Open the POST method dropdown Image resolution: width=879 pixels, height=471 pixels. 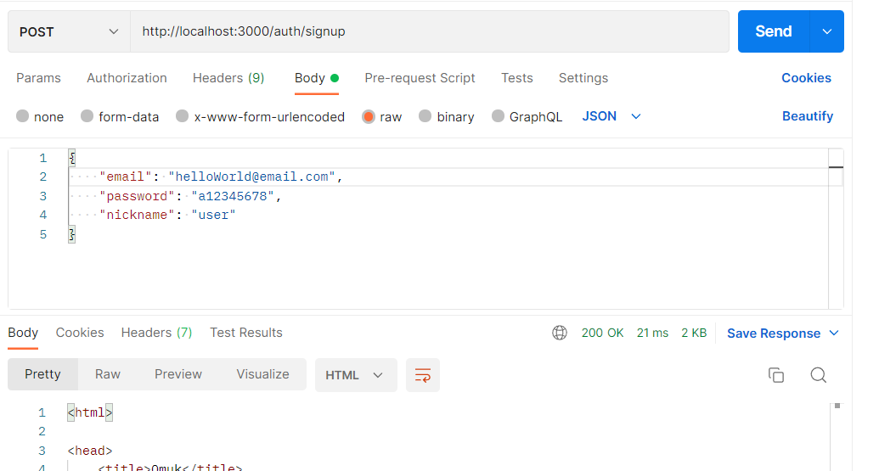69,31
